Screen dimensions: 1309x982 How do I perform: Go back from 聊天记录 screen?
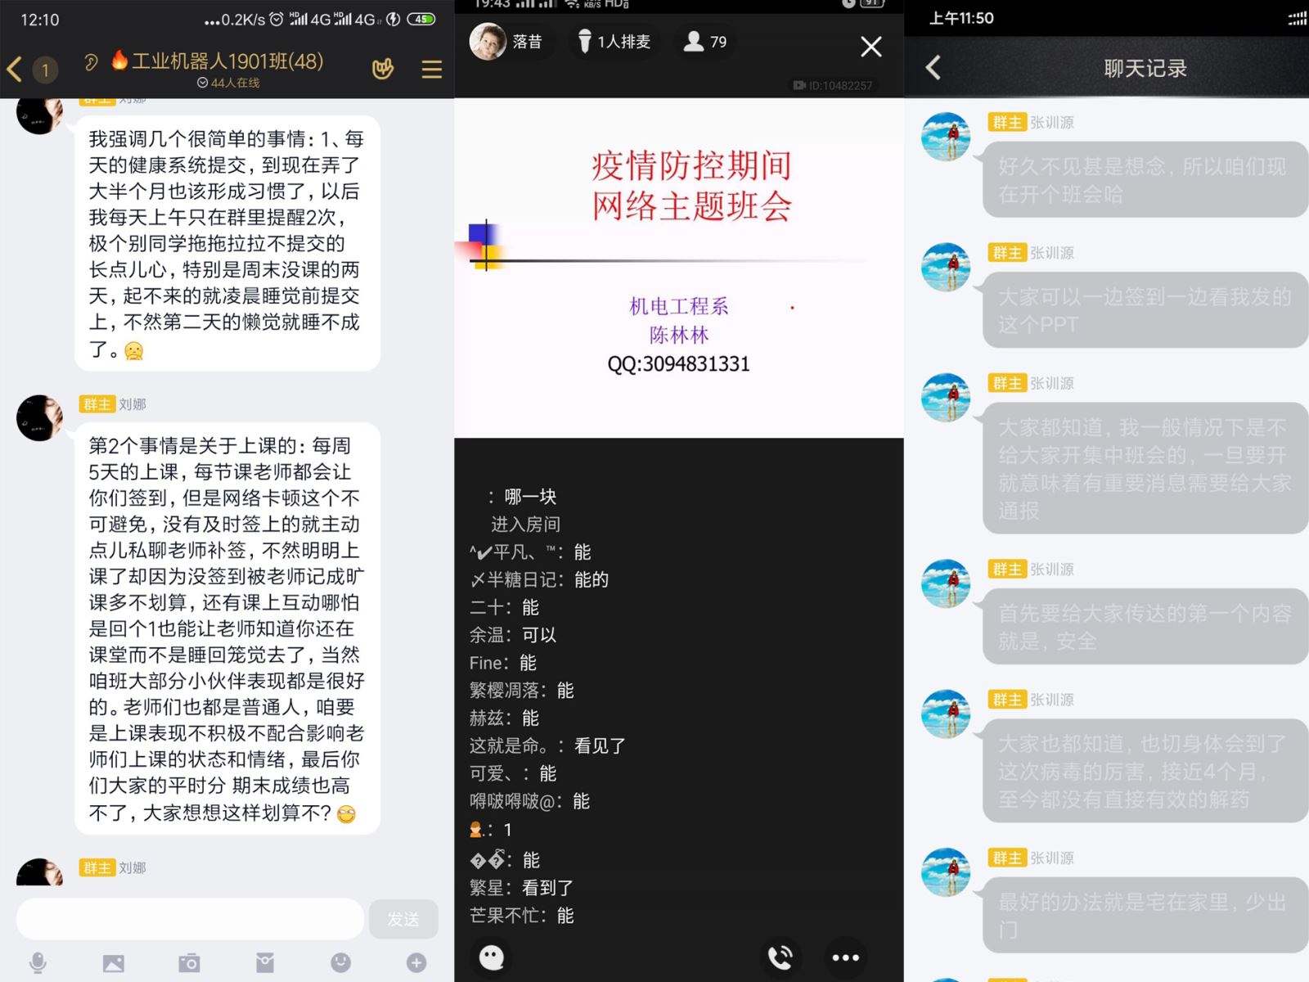click(933, 68)
